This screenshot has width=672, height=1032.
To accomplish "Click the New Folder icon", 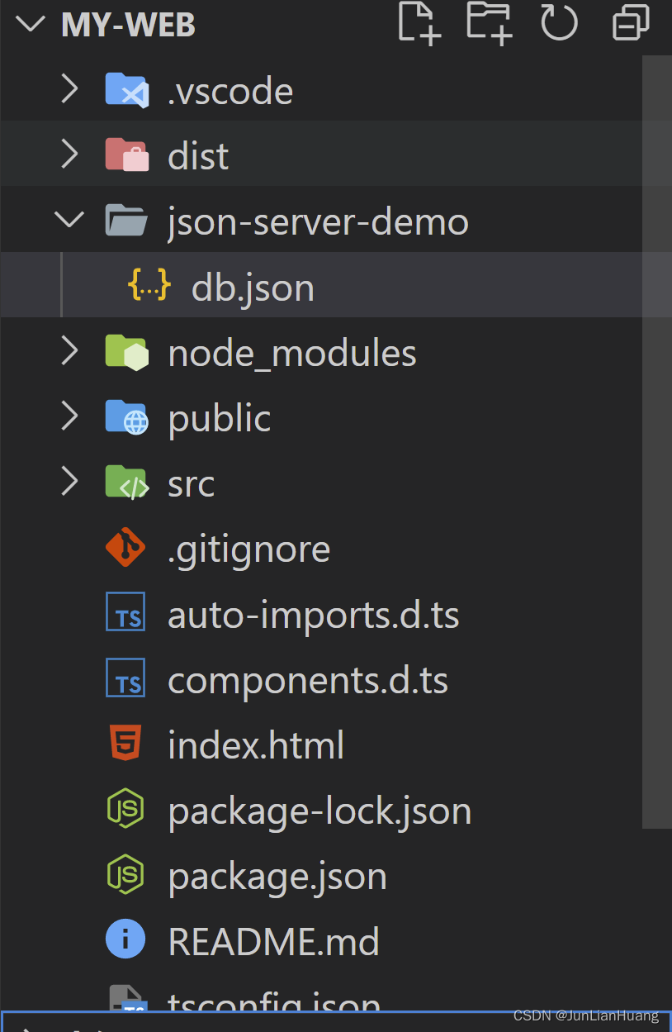I will pyautogui.click(x=489, y=22).
